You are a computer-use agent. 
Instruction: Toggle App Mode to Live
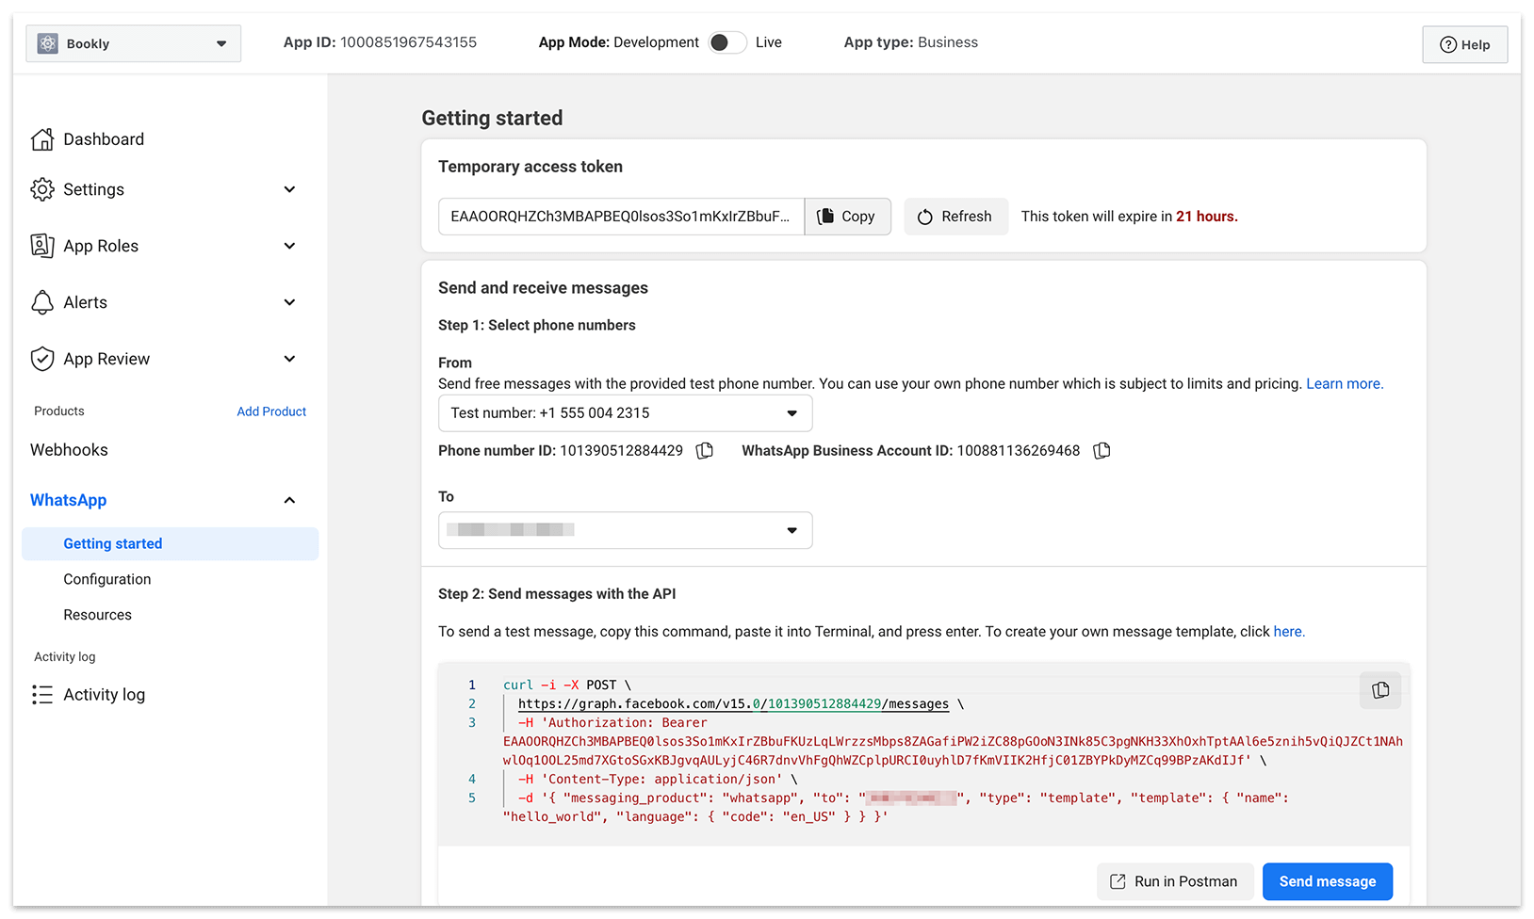coord(727,42)
